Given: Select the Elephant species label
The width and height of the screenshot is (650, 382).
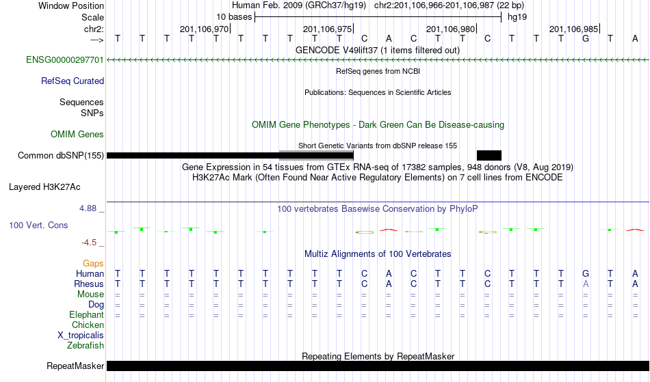Looking at the screenshot, I should 87,315.
